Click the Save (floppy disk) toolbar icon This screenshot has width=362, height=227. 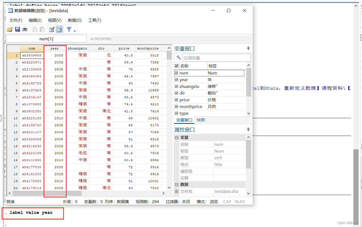click(x=17, y=29)
